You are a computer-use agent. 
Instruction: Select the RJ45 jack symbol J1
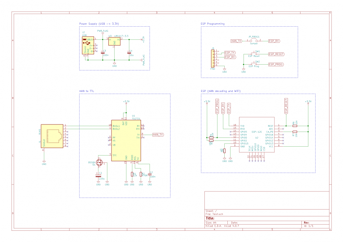[x=52, y=136]
